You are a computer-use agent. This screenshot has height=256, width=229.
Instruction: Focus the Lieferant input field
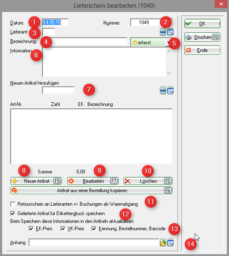pos(49,32)
